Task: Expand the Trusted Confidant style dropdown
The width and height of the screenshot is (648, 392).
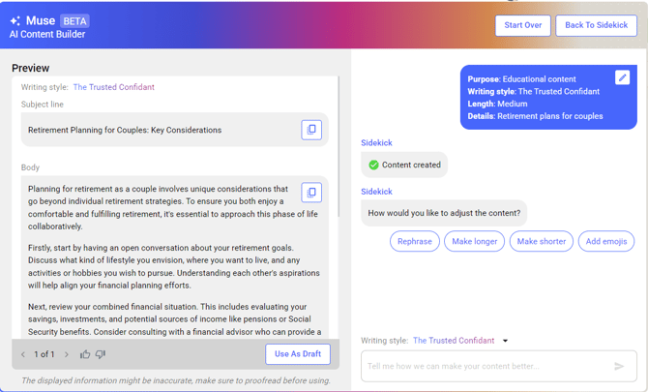Action: 505,341
